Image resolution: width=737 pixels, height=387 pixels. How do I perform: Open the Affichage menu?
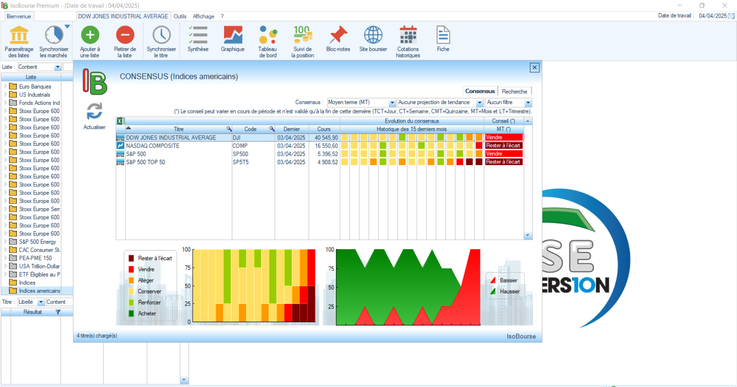pyautogui.click(x=203, y=16)
